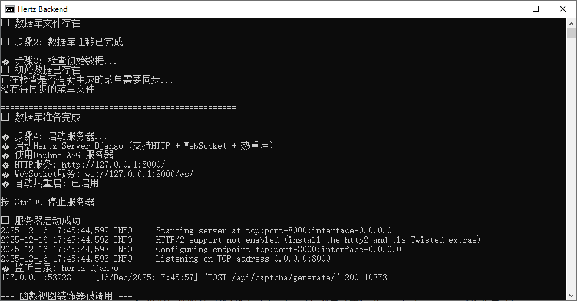Click the scrollbar down arrow
Screen dimensions: 577x301
point(572,296)
